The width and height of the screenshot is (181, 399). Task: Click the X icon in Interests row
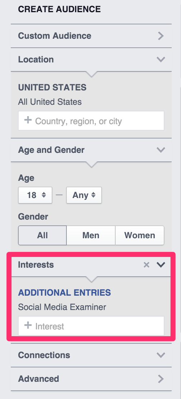(x=147, y=265)
